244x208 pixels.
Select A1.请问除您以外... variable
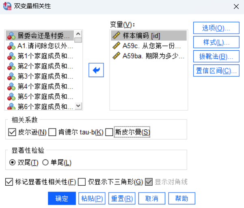(40, 46)
